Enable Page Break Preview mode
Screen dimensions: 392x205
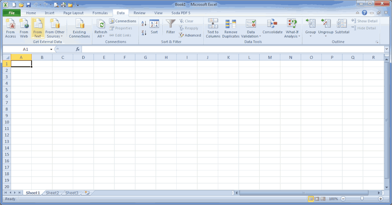(x=323, y=198)
